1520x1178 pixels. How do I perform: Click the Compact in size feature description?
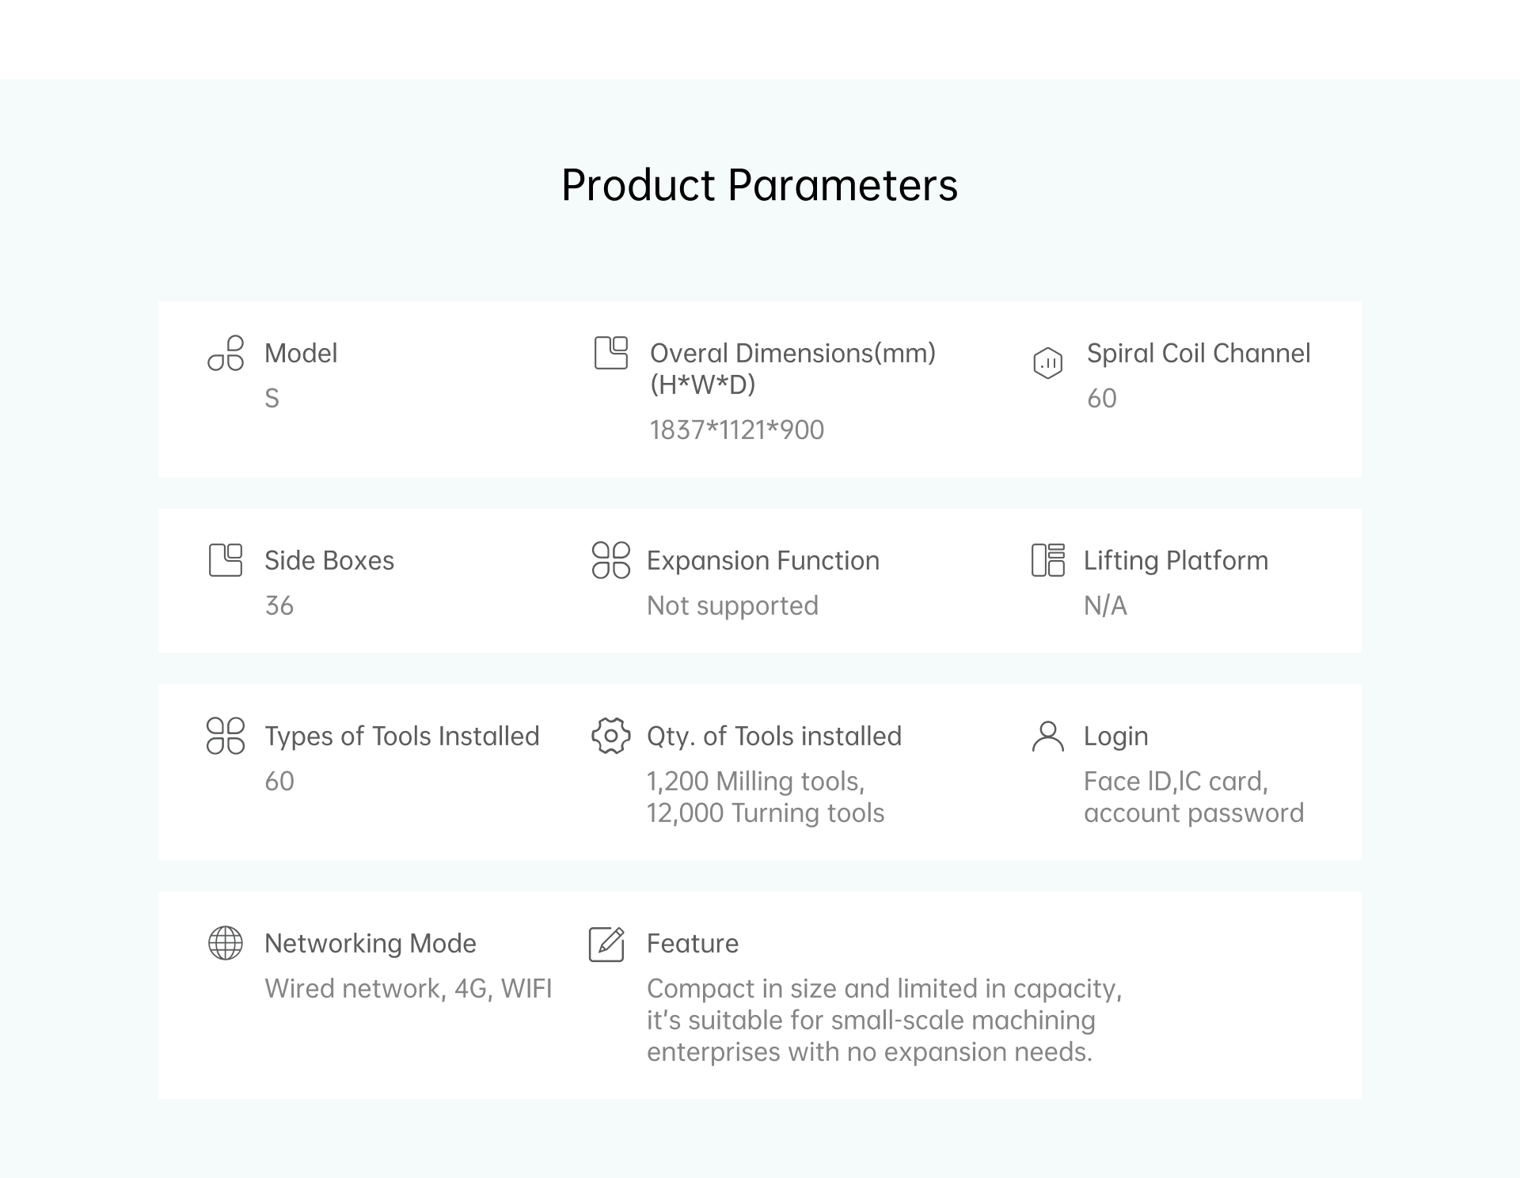pos(884,1021)
